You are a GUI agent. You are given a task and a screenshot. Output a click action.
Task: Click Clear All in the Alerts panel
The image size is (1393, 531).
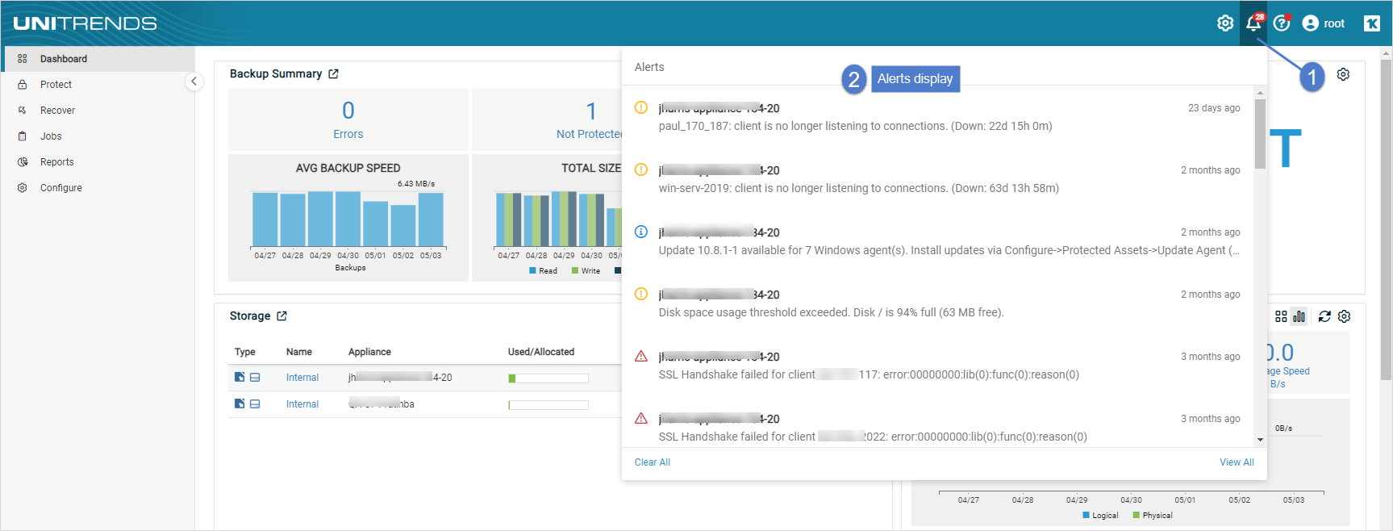click(x=653, y=462)
